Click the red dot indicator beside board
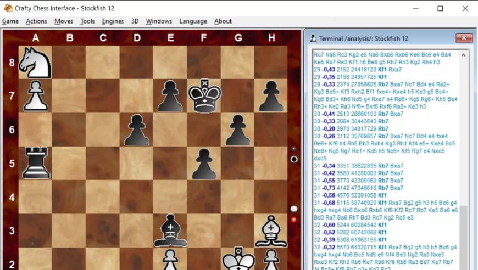Image resolution: width=478 pixels, height=270 pixels. click(294, 220)
